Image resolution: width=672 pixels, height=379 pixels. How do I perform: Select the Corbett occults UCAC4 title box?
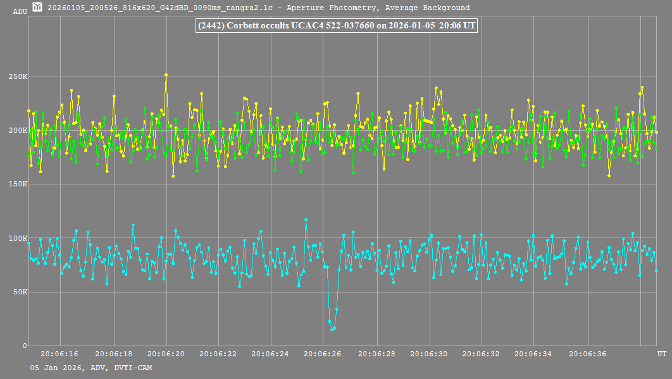(336, 26)
